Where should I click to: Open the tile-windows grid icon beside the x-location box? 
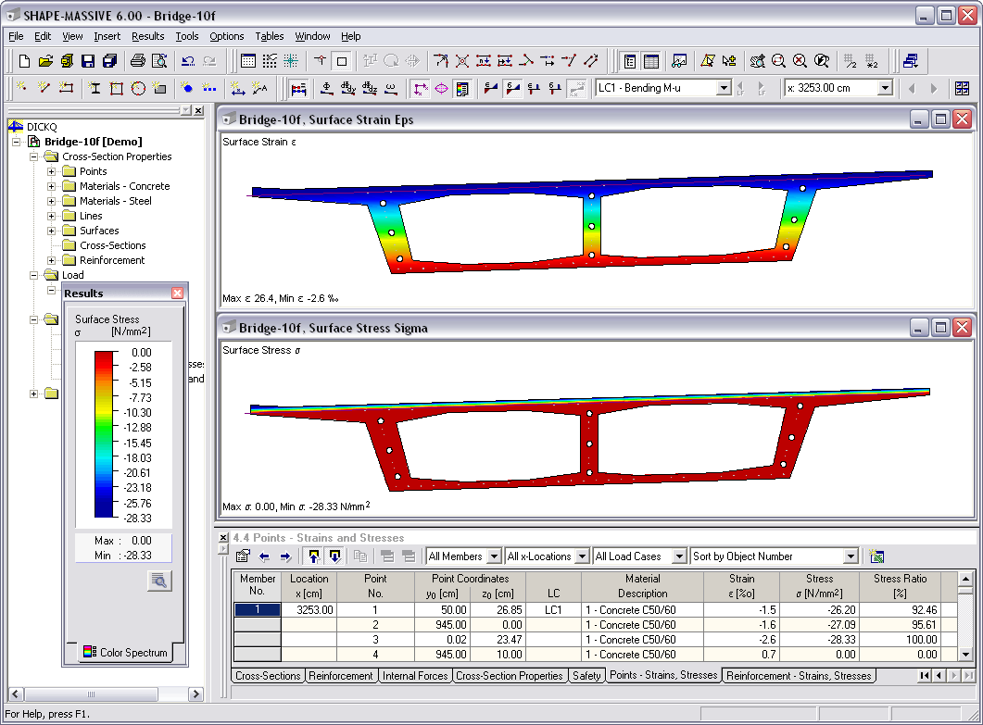(962, 88)
